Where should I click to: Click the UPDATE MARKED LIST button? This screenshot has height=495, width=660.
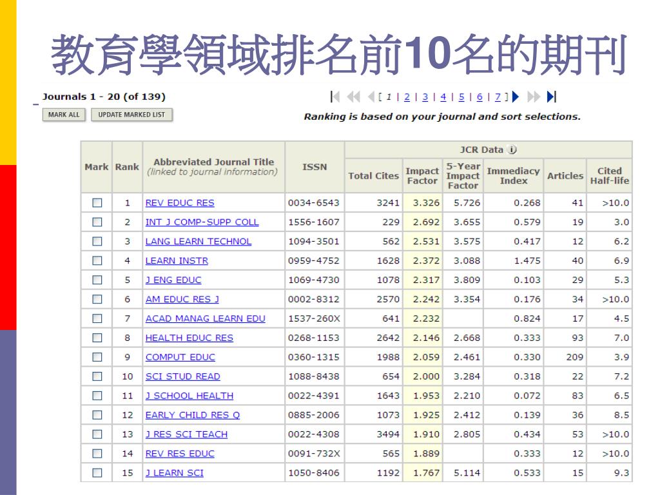pos(131,115)
